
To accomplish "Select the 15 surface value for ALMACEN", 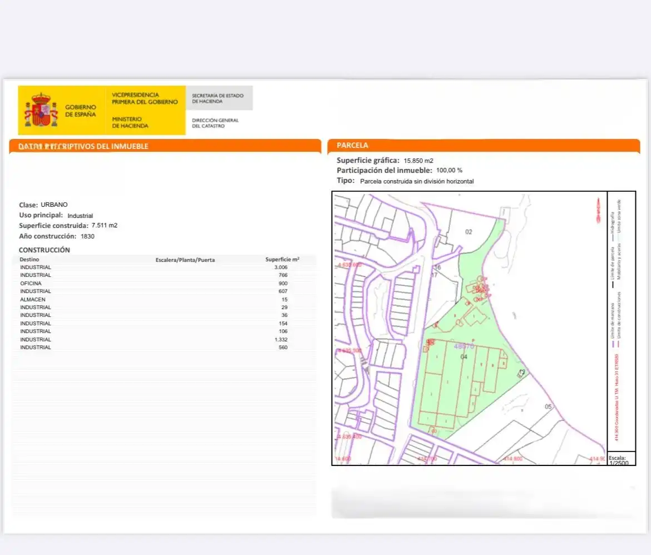I will (284, 299).
